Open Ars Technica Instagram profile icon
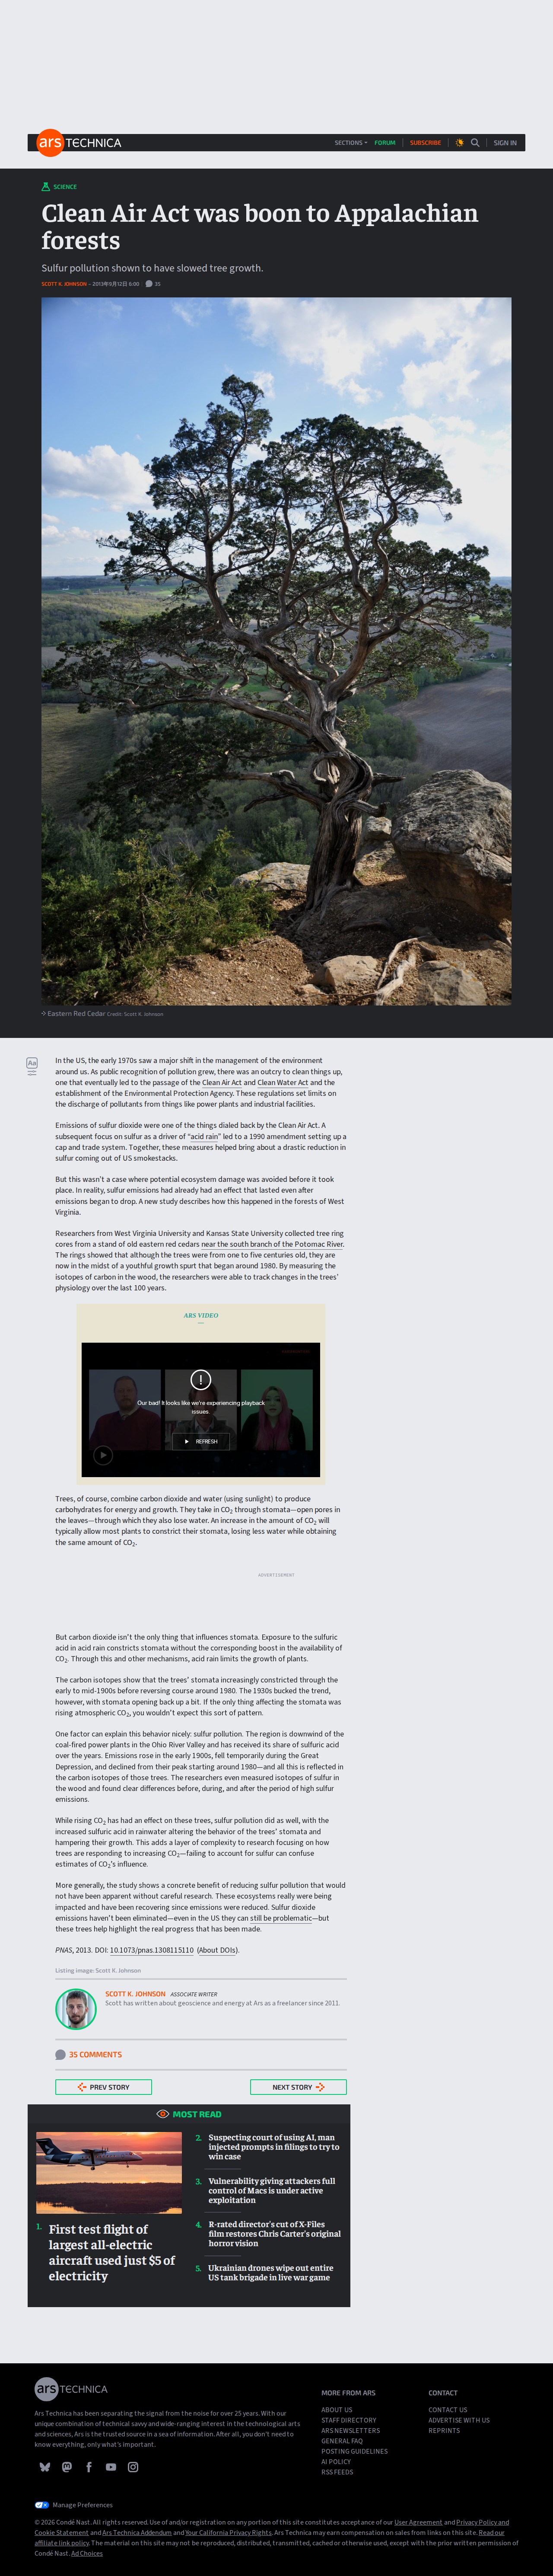This screenshot has height=2576, width=553. tap(133, 2467)
